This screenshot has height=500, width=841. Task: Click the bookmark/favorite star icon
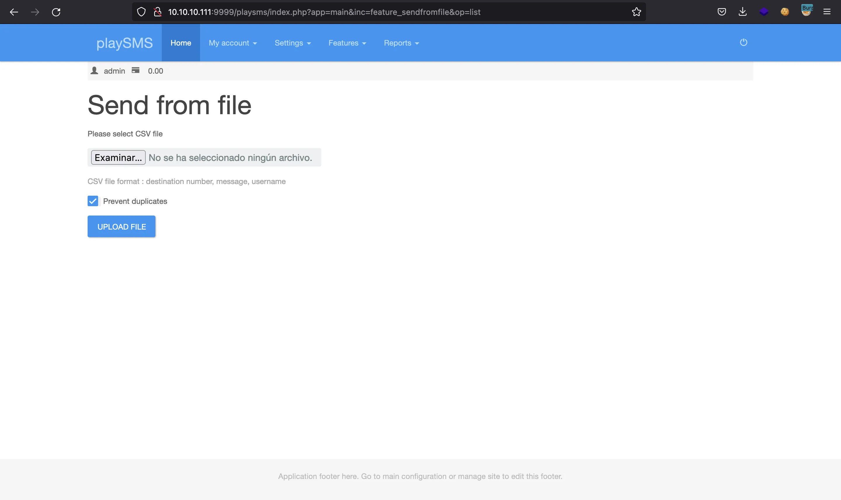click(x=636, y=11)
